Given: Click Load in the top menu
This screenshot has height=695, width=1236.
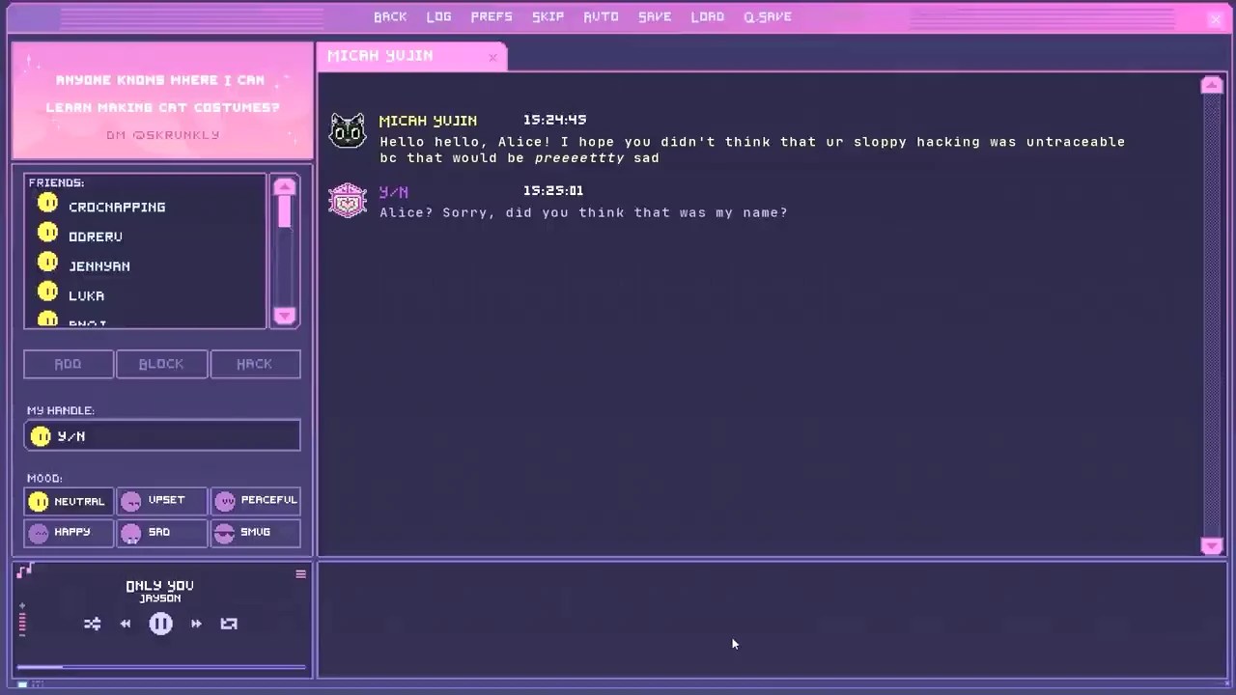Looking at the screenshot, I should coord(708,16).
